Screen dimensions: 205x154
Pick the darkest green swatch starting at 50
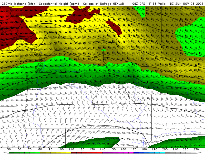tap(12, 153)
